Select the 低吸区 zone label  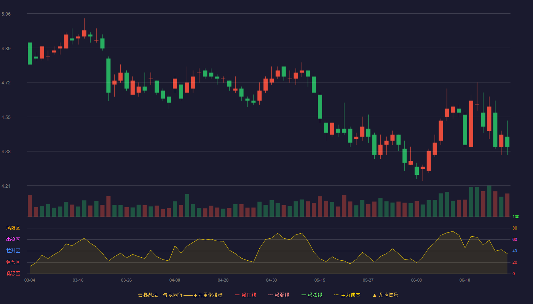click(x=13, y=273)
